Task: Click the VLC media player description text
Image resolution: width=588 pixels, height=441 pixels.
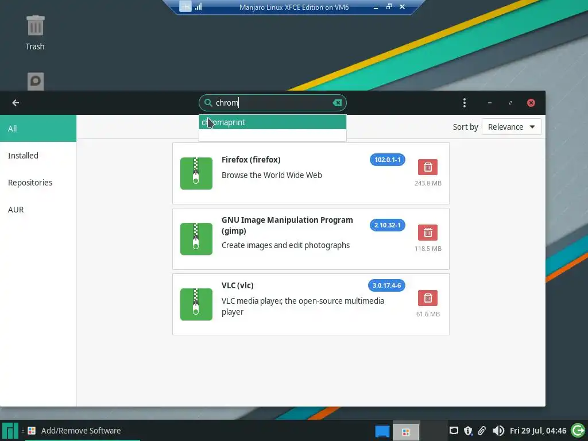Action: pyautogui.click(x=303, y=306)
